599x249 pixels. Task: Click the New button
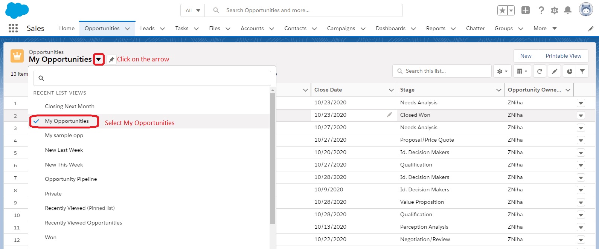point(526,56)
